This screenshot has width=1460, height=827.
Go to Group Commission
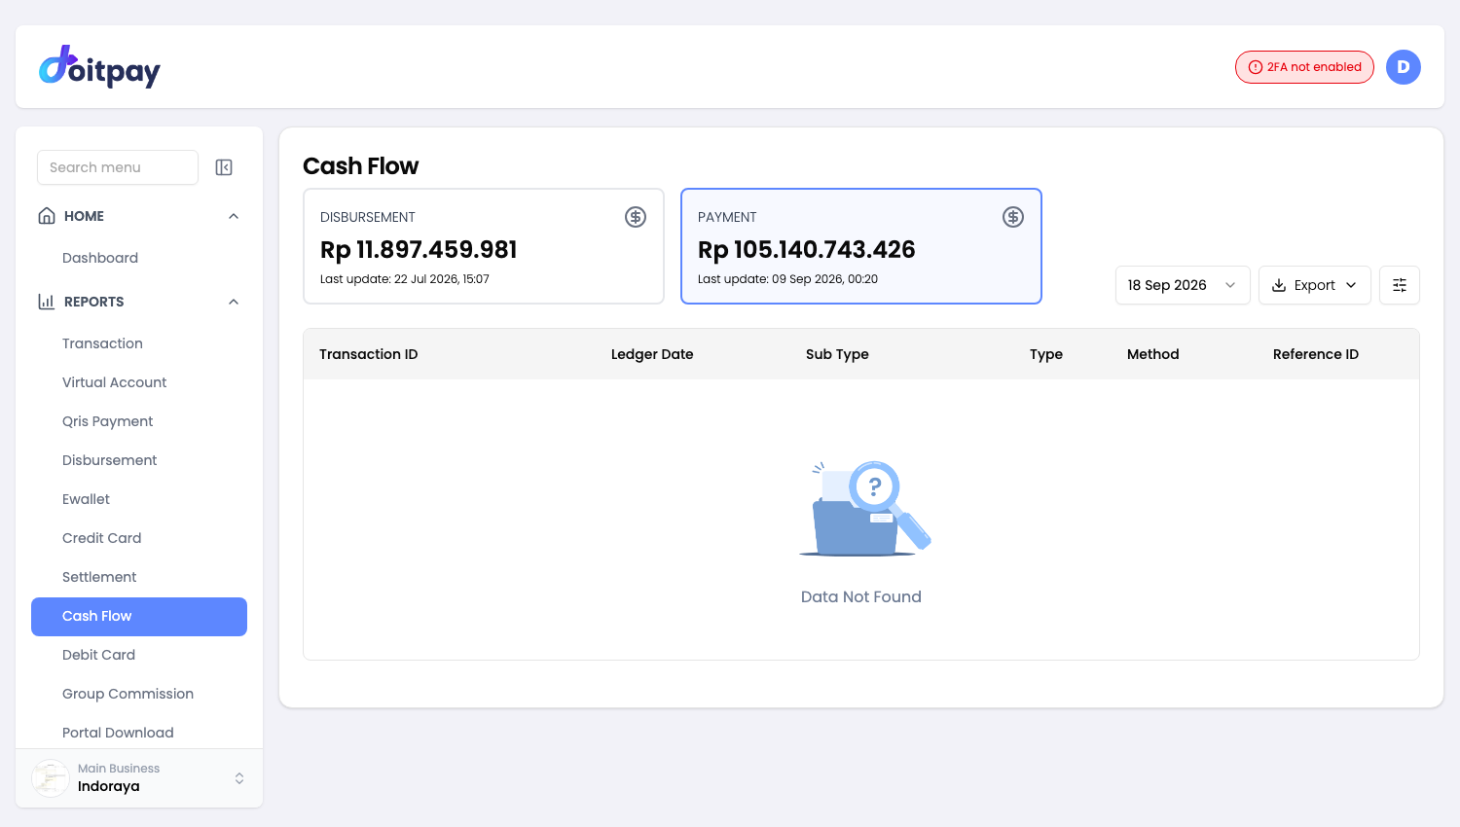click(x=128, y=694)
